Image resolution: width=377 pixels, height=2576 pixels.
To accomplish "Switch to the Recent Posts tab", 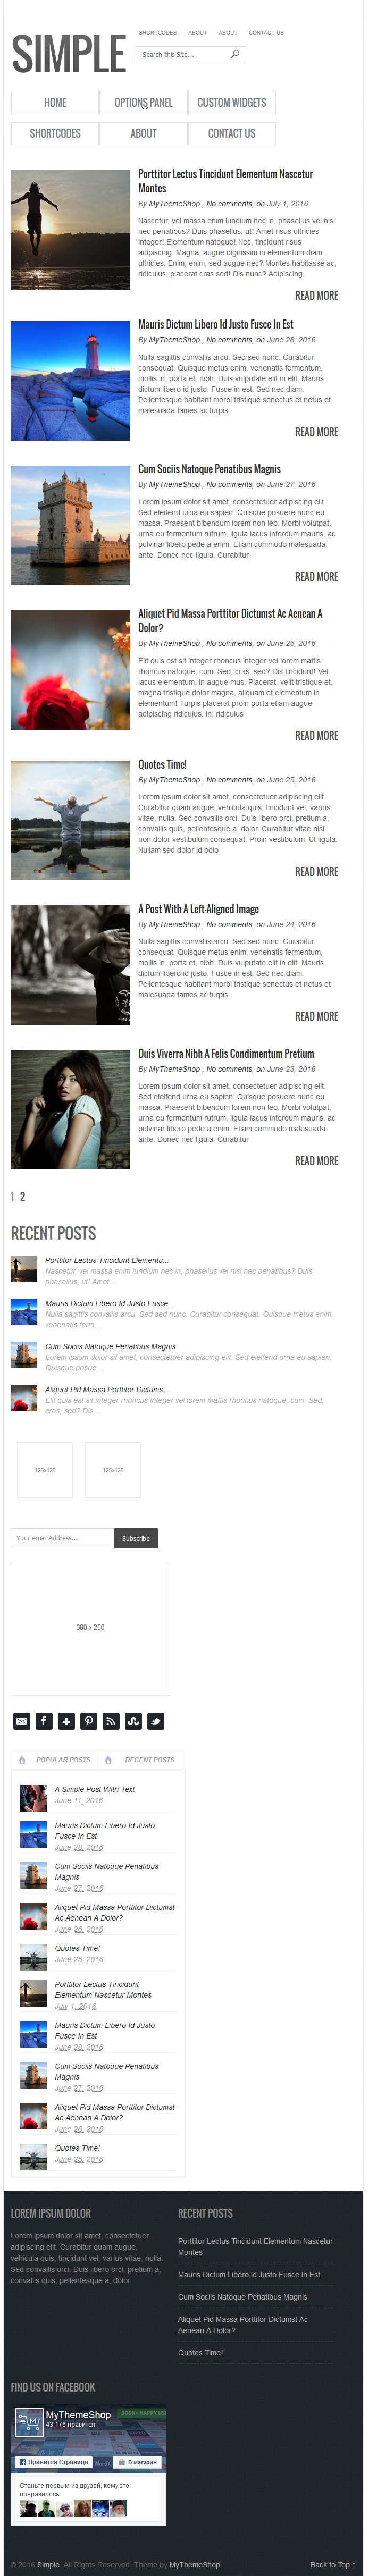I will click(x=142, y=1759).
